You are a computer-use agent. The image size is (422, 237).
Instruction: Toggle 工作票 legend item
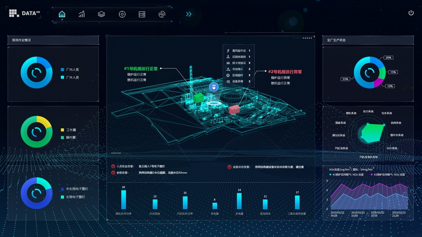[x=68, y=130]
